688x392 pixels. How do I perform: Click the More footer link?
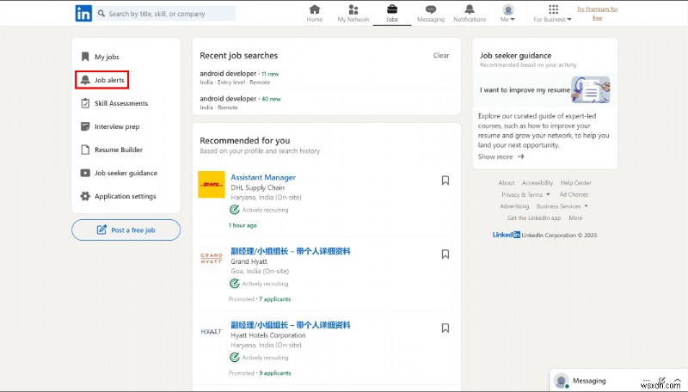coord(575,218)
